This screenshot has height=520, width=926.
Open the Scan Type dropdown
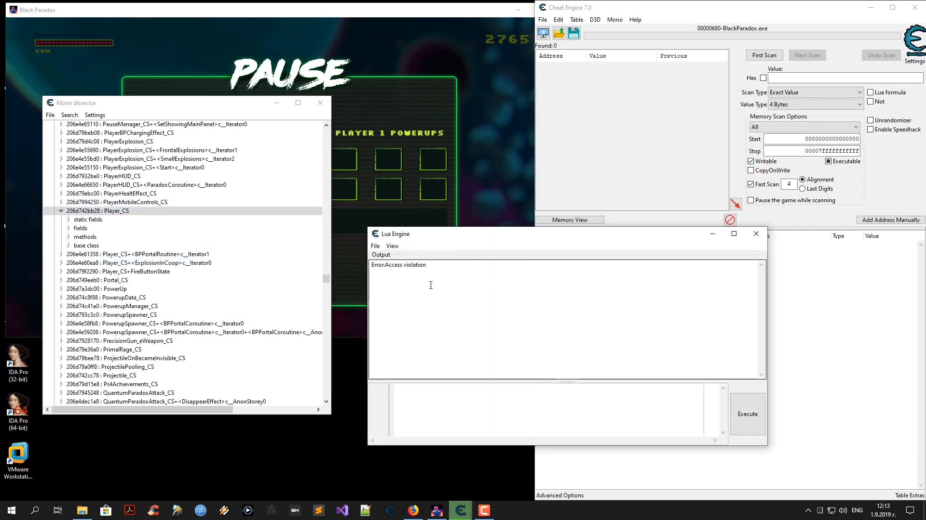coord(816,92)
